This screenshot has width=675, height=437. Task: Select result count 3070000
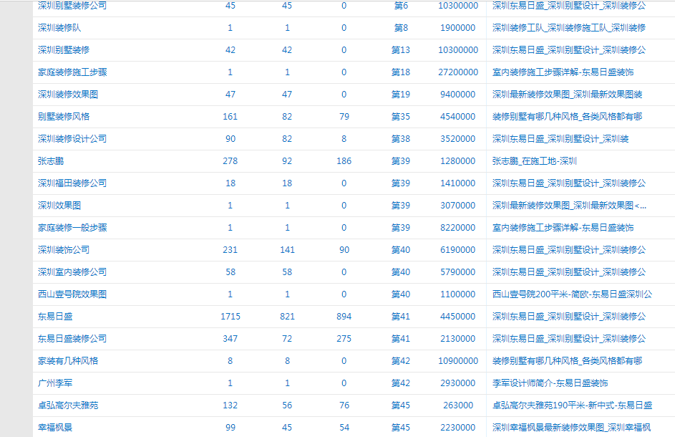click(x=458, y=206)
